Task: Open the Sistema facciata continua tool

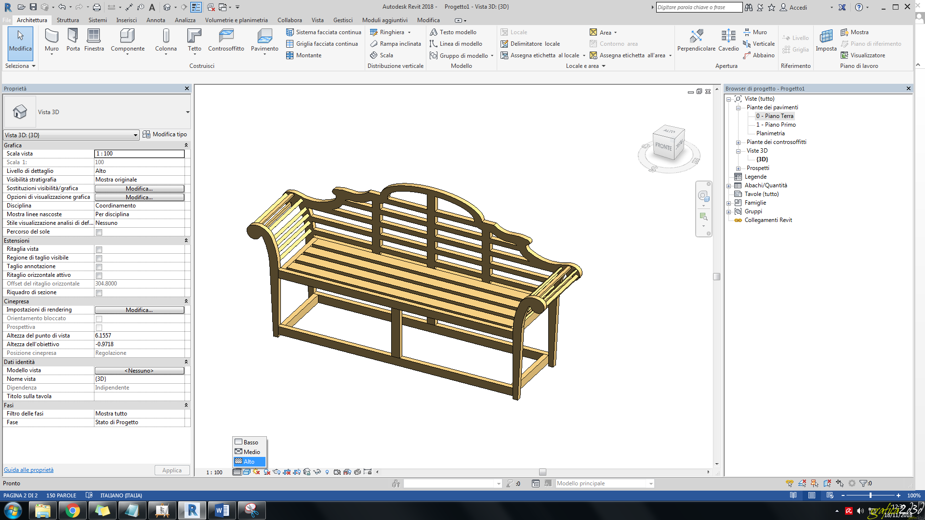Action: pyautogui.click(x=324, y=32)
